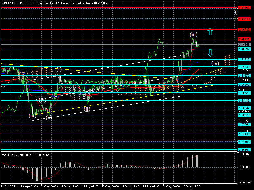Select the (i) Elliott wave label

point(59,70)
